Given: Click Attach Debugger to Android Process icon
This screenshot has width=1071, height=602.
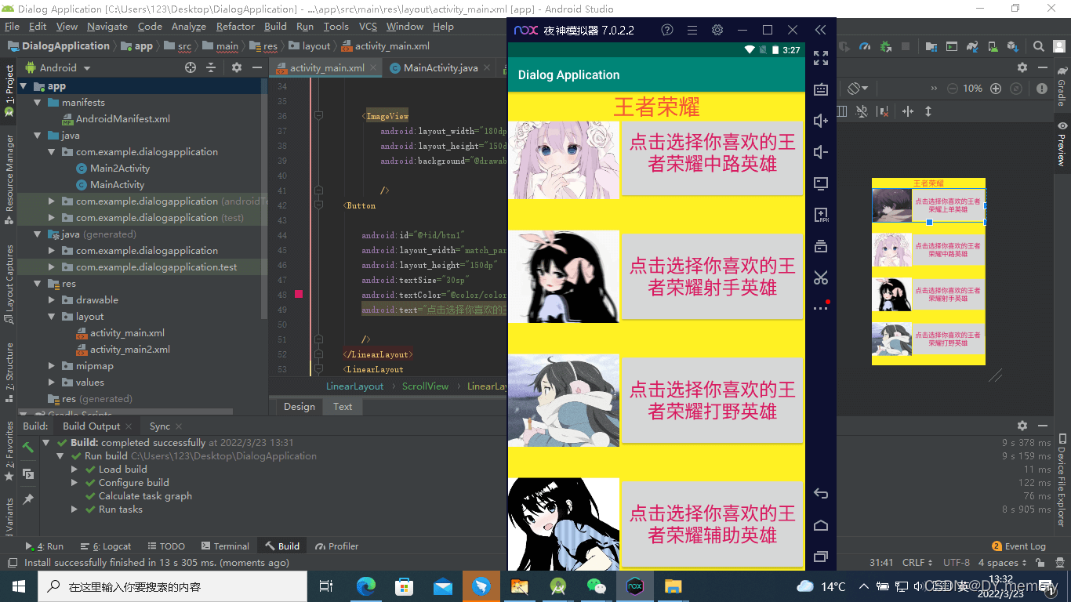Looking at the screenshot, I should pyautogui.click(x=886, y=46).
